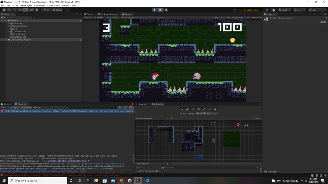This screenshot has width=328, height=184.
Task: Open Layout dropdown
Action: (x=317, y=10)
